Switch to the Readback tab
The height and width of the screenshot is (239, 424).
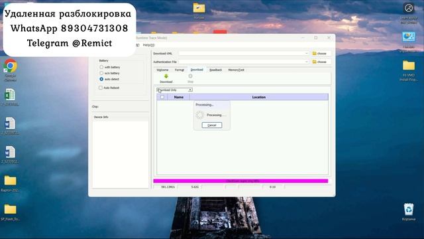pyautogui.click(x=215, y=70)
